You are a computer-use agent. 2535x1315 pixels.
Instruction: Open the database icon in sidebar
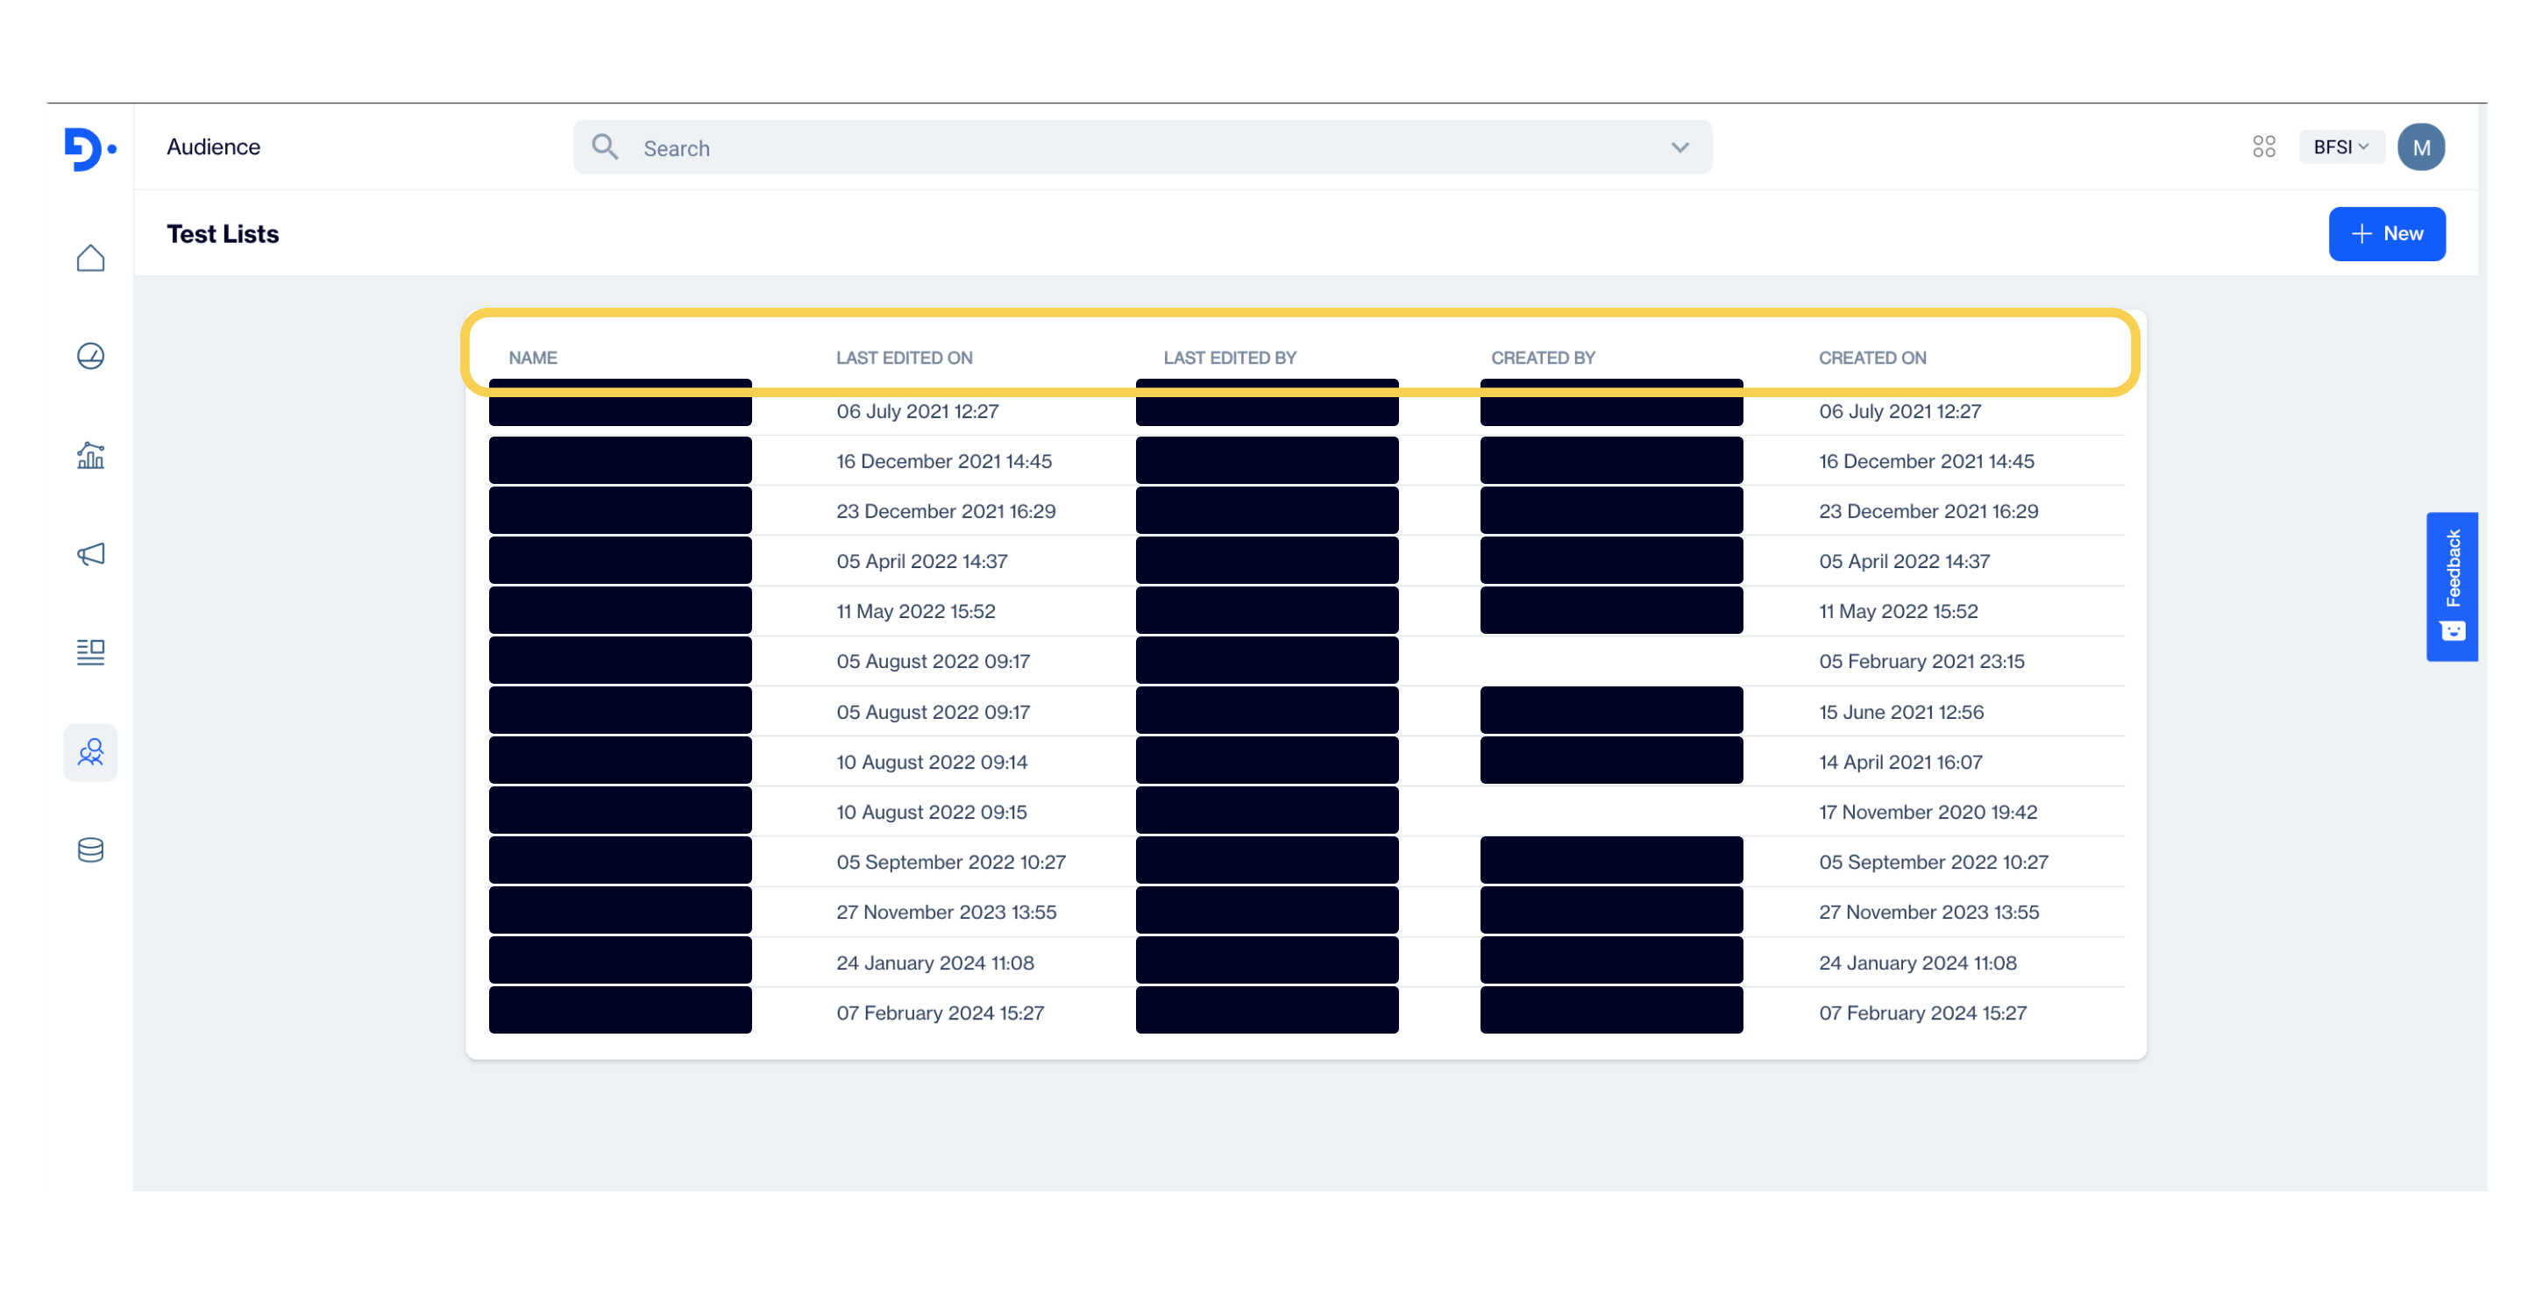coord(90,850)
